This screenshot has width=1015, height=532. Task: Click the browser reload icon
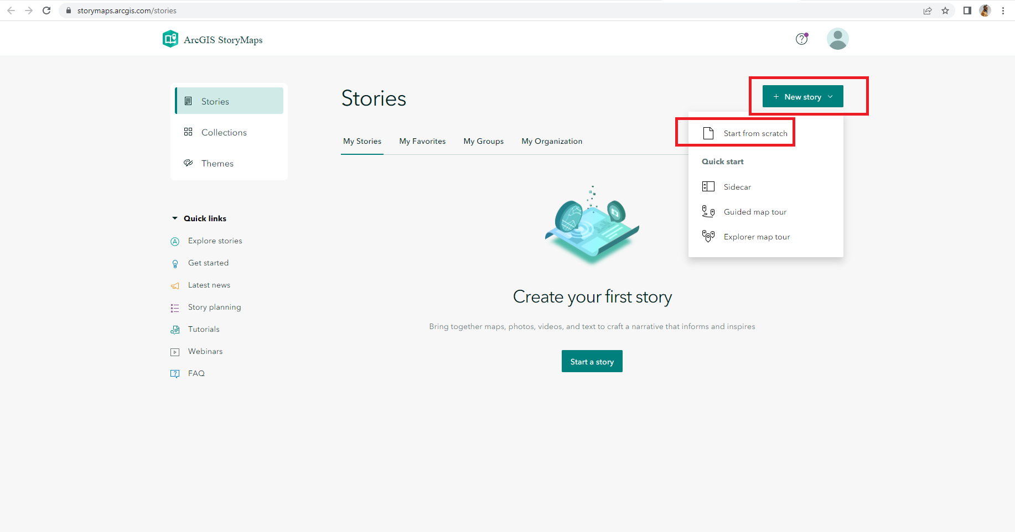tap(46, 11)
